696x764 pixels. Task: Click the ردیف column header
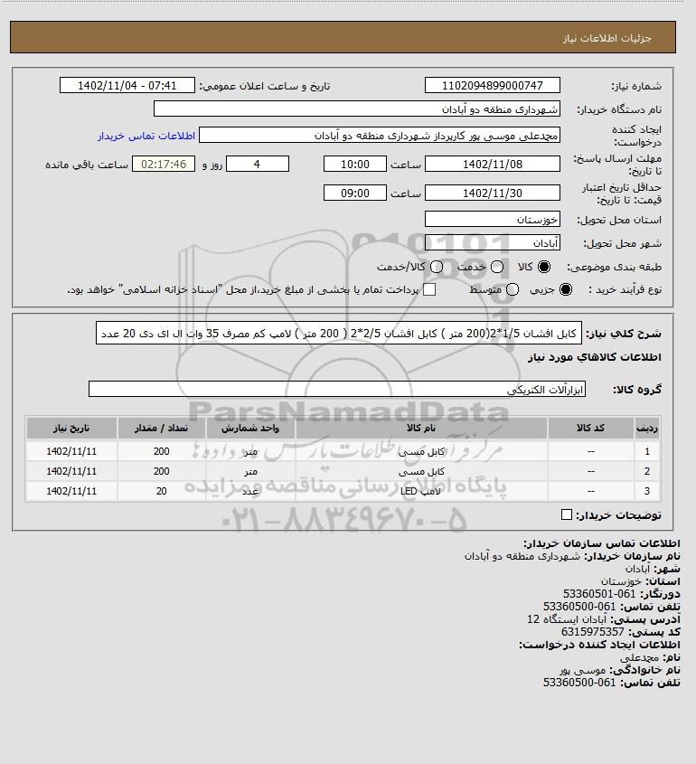647,429
